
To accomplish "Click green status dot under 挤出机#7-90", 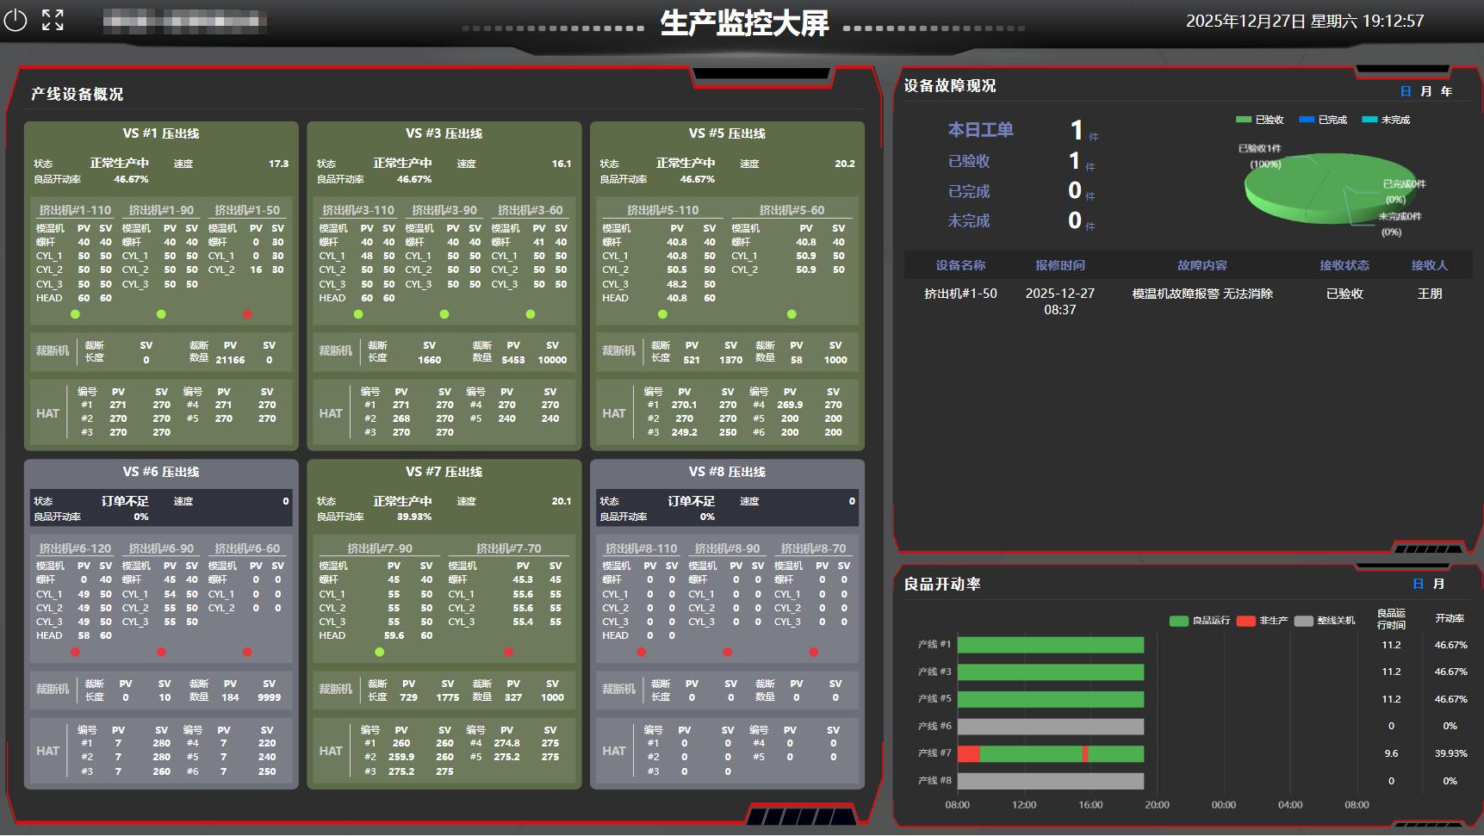I will tap(379, 652).
